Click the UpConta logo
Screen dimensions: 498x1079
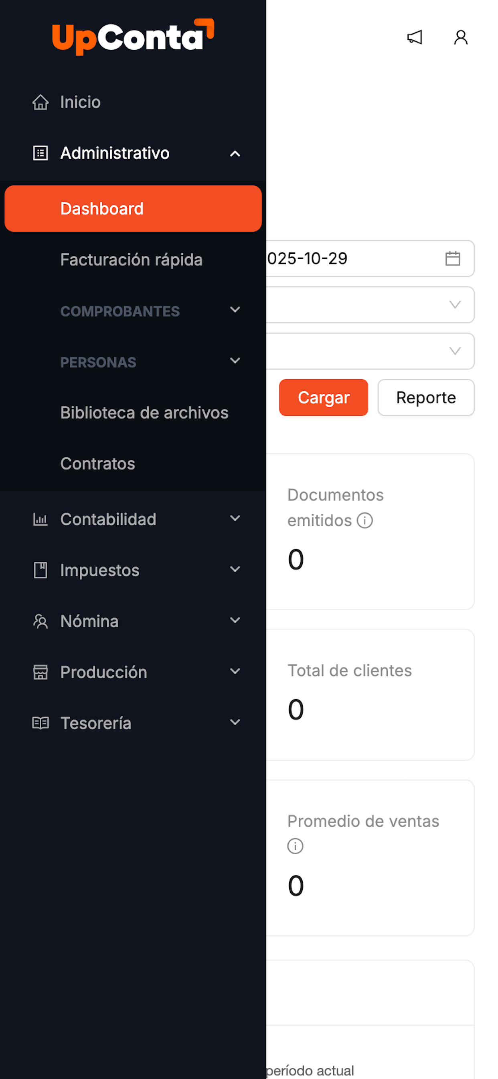(133, 37)
